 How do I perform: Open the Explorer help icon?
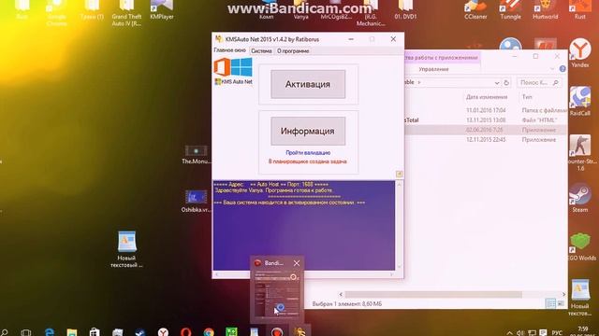(x=562, y=69)
